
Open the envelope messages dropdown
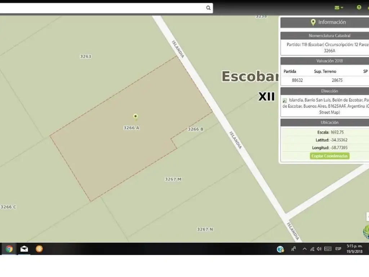pos(339,8)
